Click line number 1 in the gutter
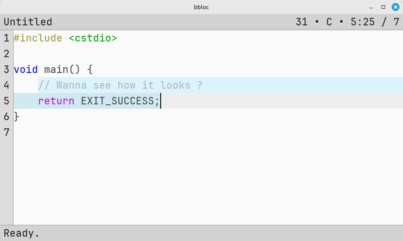403x241 pixels. point(7,38)
